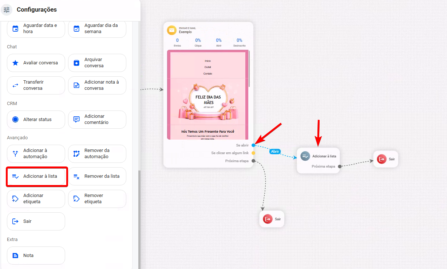Click the comment icon for Adicionar comentário

tap(76, 120)
